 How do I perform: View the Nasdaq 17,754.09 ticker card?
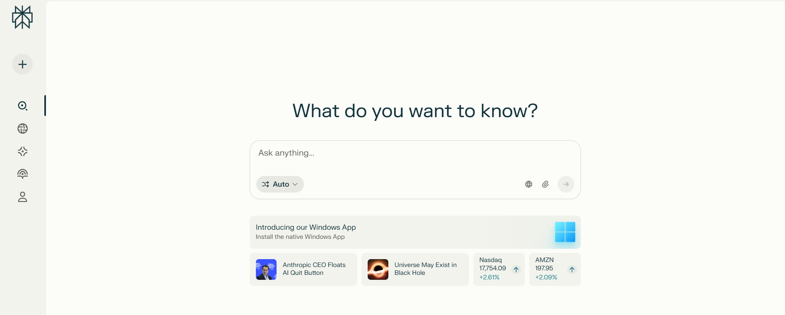(x=498, y=269)
